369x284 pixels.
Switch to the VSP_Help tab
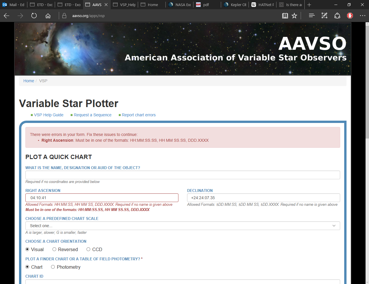125,5
